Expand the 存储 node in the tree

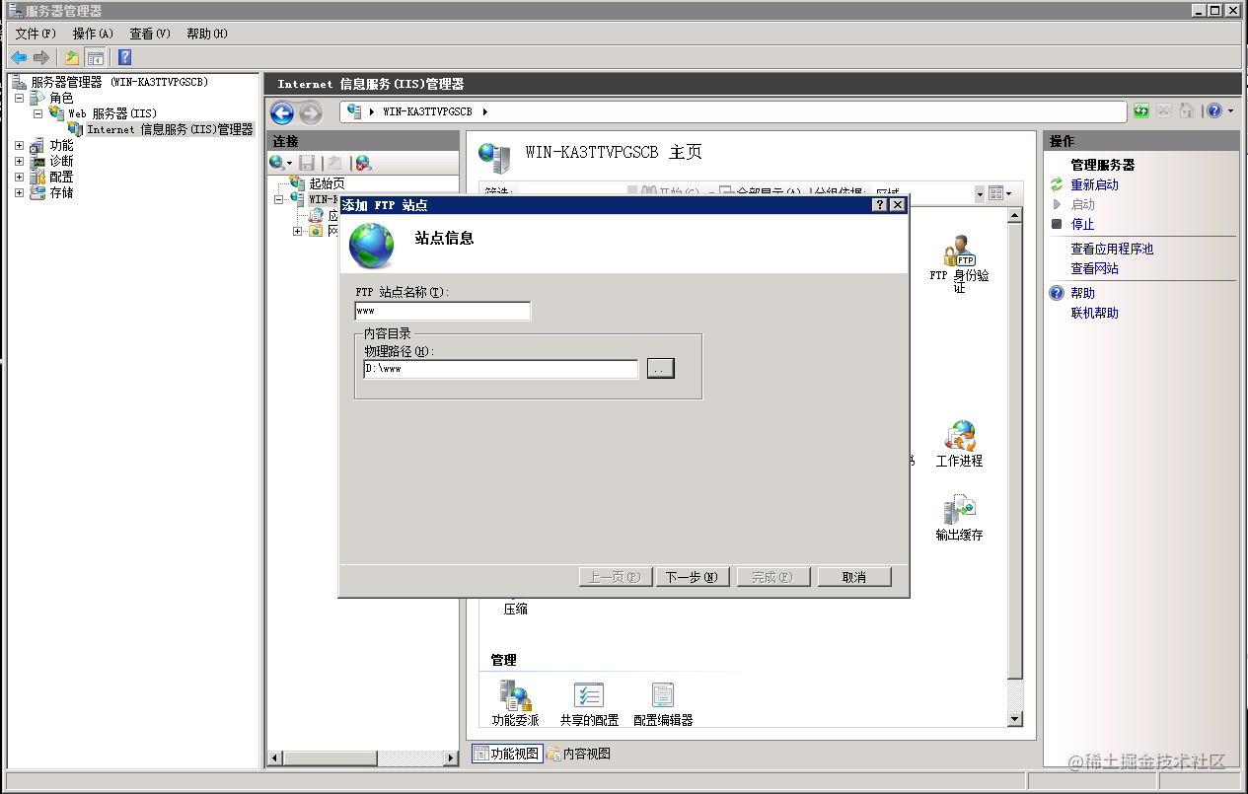click(19, 193)
